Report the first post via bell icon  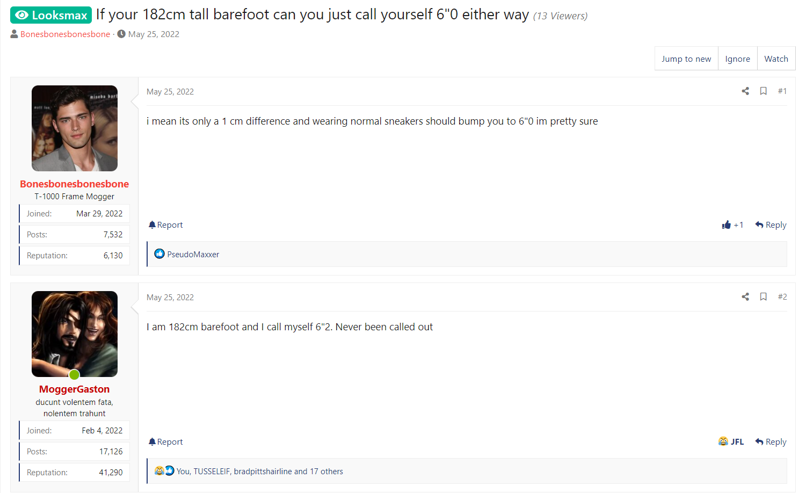coord(152,225)
